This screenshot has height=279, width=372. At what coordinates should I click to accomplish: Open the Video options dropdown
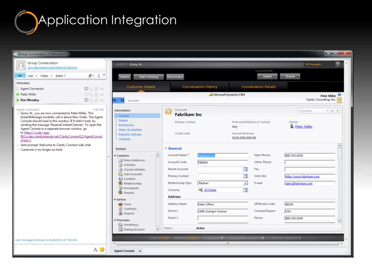coord(52,76)
